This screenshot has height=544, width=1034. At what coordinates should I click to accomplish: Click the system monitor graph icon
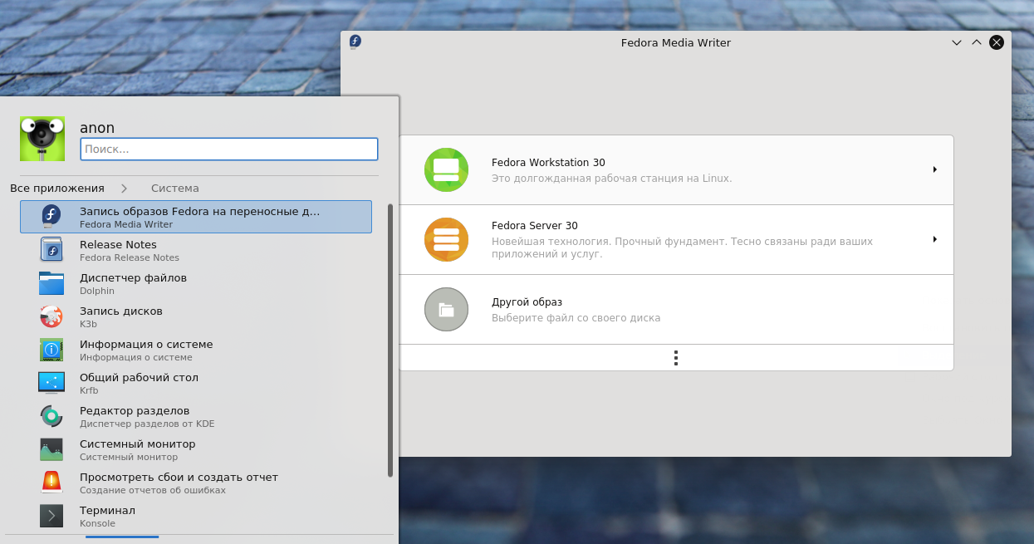point(51,449)
